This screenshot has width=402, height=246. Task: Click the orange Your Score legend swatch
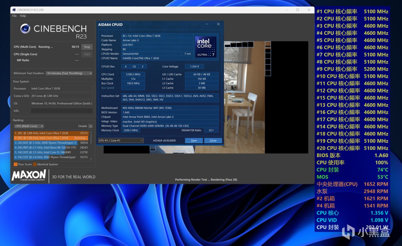click(x=15, y=164)
